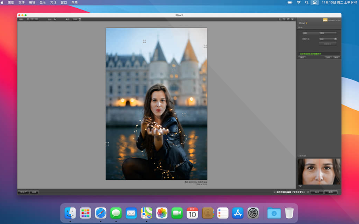Click the main portrait photo preview

pyautogui.click(x=156, y=104)
